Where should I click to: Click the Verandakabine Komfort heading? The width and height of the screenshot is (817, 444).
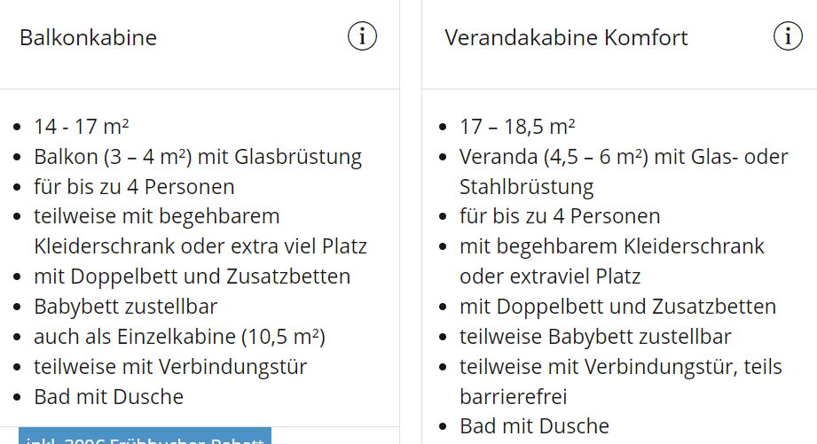pos(566,38)
